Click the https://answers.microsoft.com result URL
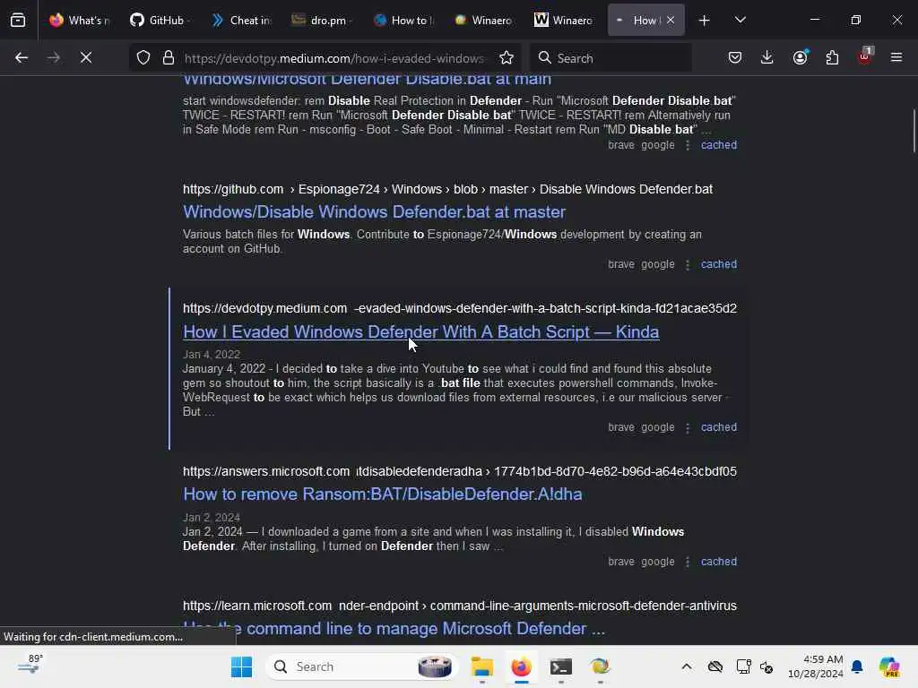 tap(460, 471)
